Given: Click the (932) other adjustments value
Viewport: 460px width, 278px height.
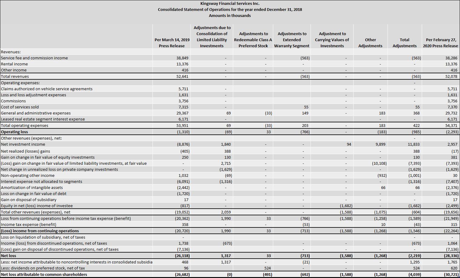Looking at the screenshot, I should point(382,175).
